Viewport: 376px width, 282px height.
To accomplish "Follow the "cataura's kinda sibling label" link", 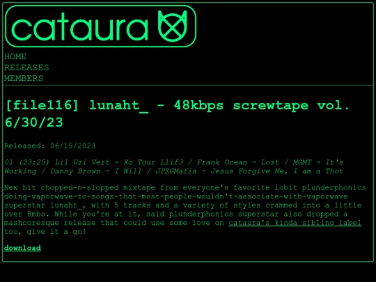I will coord(295,223).
